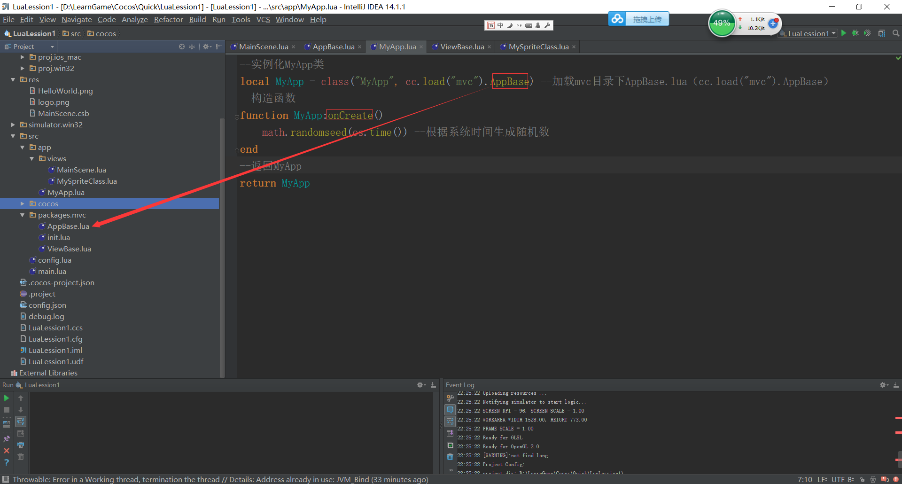This screenshot has width=902, height=484.
Task: Click the cocos breadcrumb in navigation bar
Action: tap(101, 33)
